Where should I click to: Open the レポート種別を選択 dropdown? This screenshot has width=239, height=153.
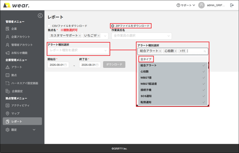point(78,50)
